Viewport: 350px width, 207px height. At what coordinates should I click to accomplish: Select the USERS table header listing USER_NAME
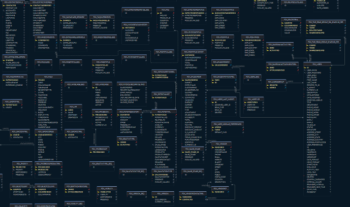pos(317,64)
